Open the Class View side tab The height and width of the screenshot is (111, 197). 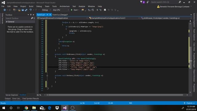[x=194, y=47]
